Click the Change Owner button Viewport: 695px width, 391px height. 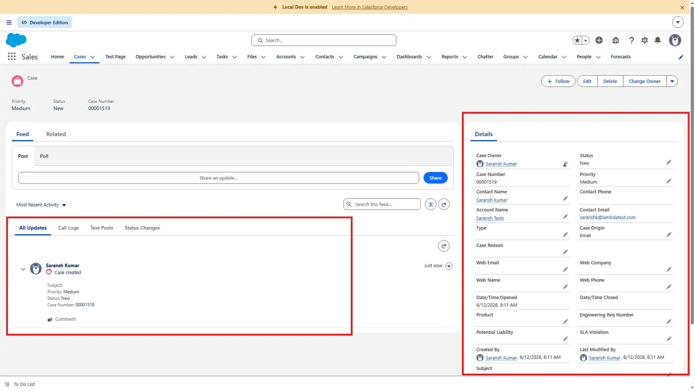click(645, 81)
